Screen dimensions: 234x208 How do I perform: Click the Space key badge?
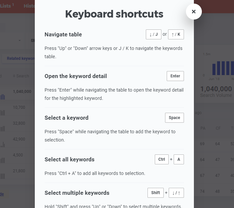174,118
